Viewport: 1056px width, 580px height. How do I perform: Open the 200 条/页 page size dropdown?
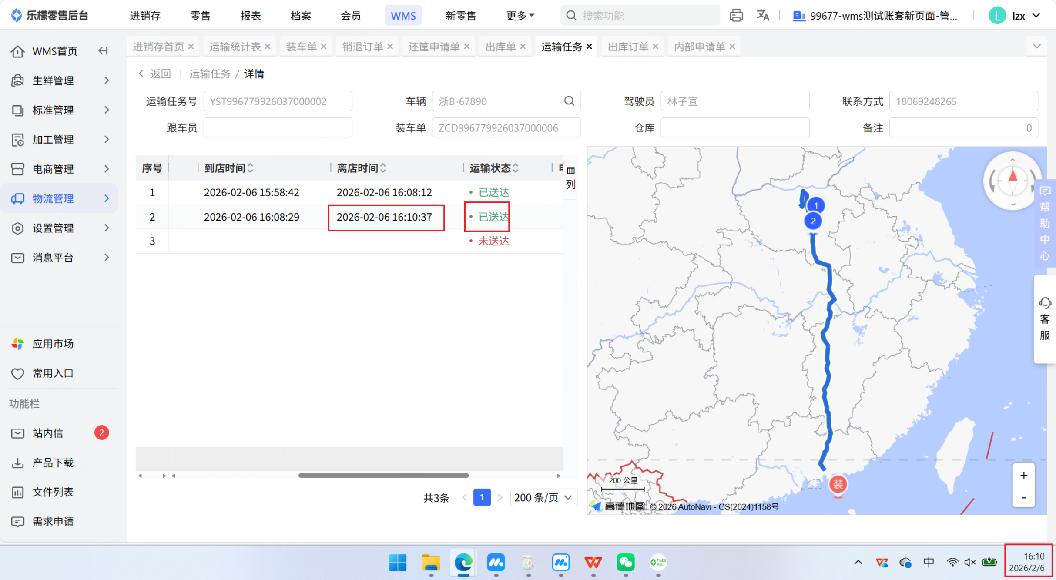pos(543,497)
